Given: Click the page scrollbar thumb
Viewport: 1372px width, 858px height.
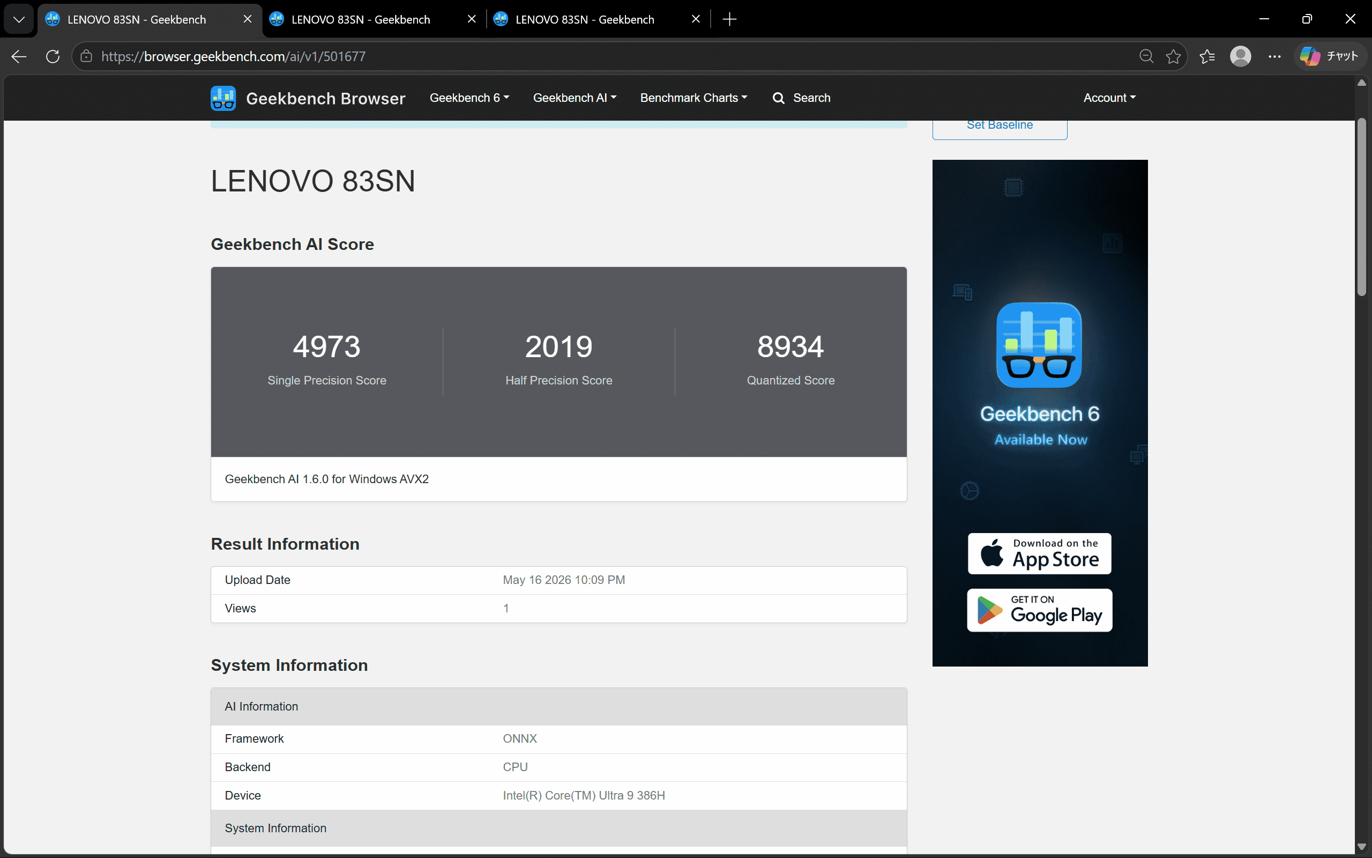Looking at the screenshot, I should (1362, 207).
